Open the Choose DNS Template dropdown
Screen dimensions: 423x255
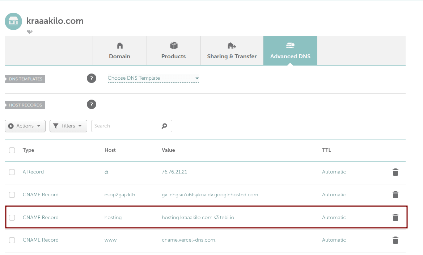click(x=153, y=78)
